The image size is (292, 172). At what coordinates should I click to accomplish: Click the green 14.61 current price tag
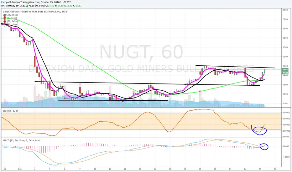pos(285,69)
